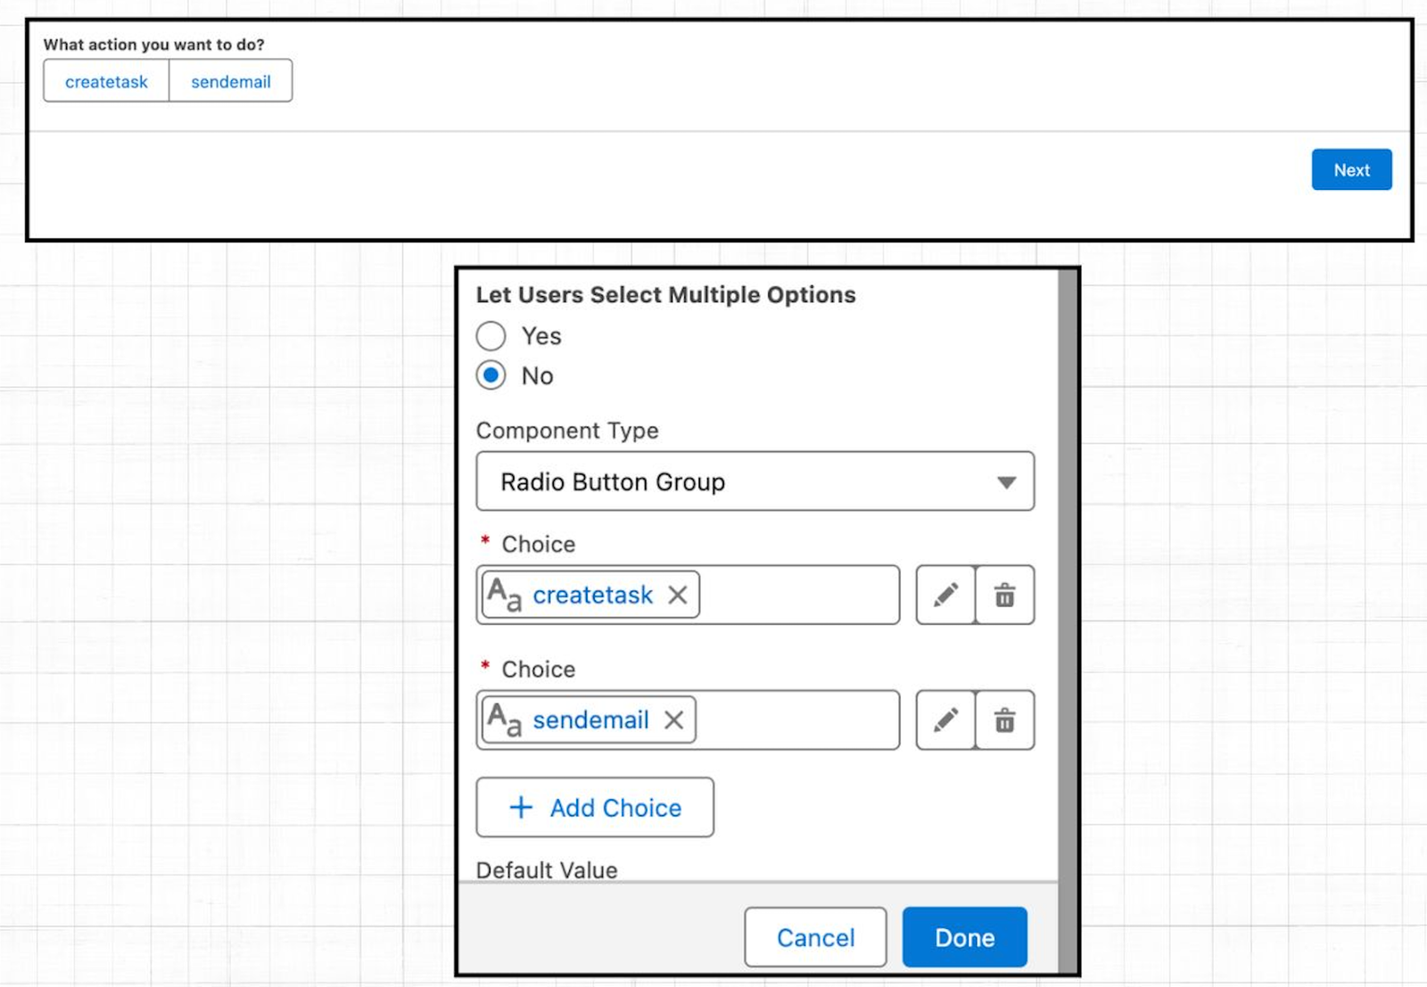
Task: Click the Aa resource icon on createtask pill
Action: pos(505,595)
